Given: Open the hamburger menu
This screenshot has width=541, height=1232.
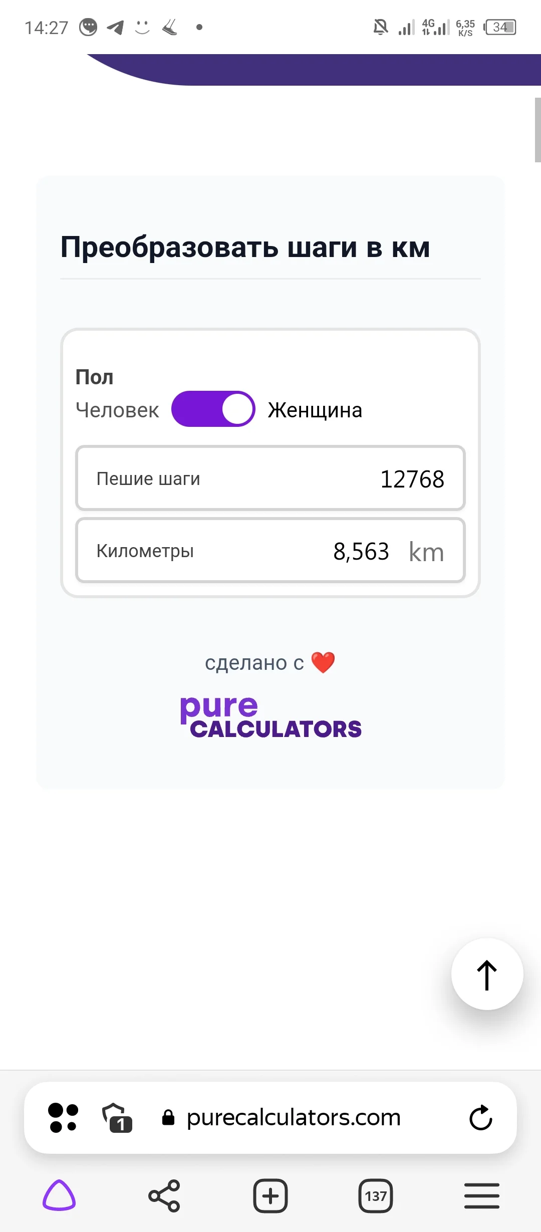Looking at the screenshot, I should pyautogui.click(x=481, y=1196).
